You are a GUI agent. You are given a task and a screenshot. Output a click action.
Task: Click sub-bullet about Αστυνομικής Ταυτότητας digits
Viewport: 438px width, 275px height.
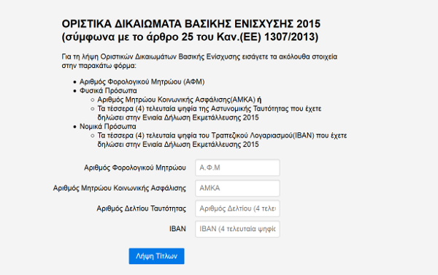pyautogui.click(x=210, y=113)
